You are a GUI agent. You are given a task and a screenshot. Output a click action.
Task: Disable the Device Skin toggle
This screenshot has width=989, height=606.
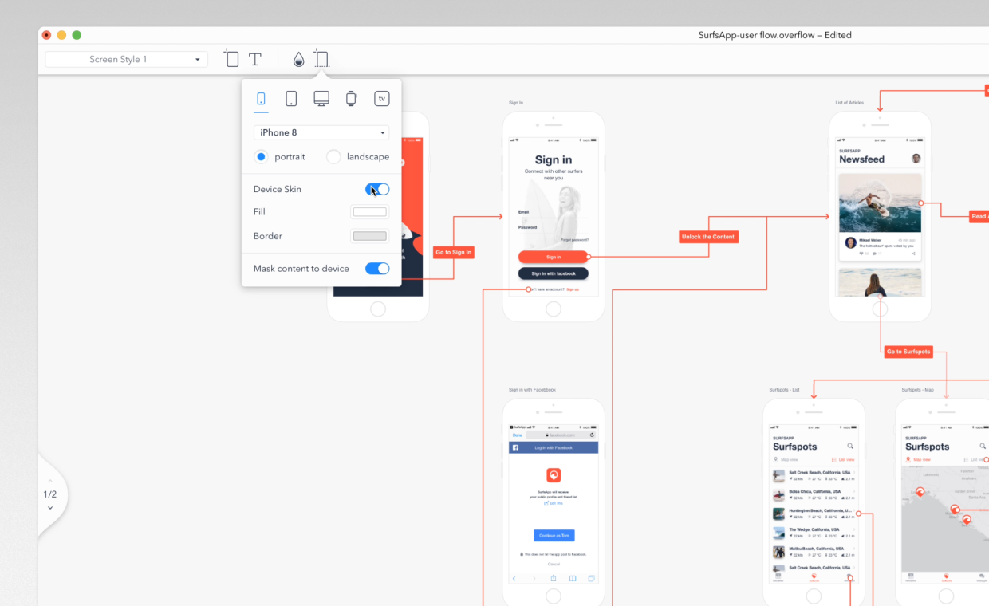point(376,189)
